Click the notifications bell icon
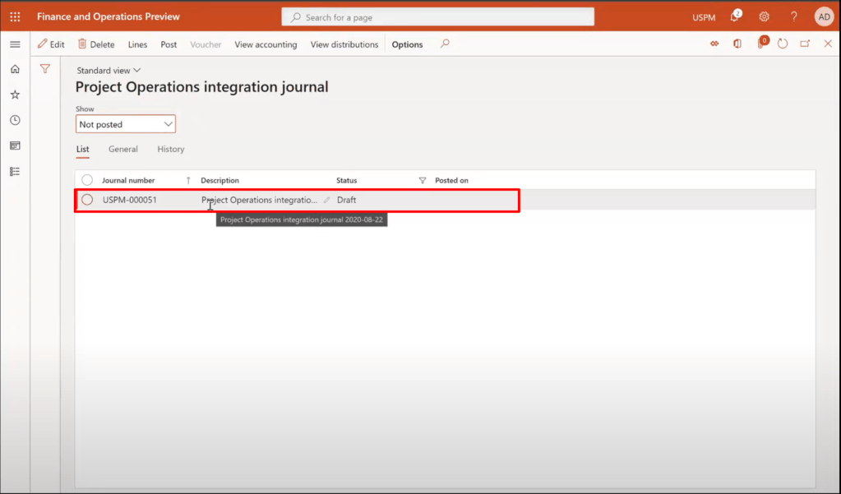This screenshot has height=494, width=841. (x=736, y=16)
